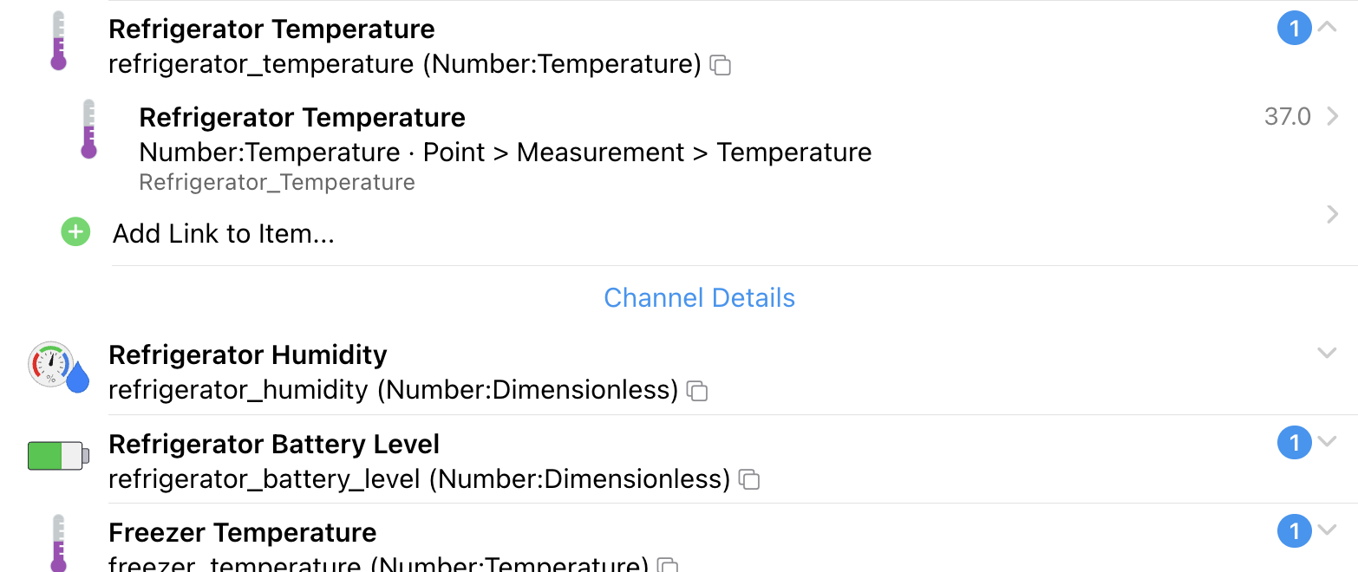Click the 37.0 item state value
1358x572 pixels.
pyautogui.click(x=1287, y=117)
